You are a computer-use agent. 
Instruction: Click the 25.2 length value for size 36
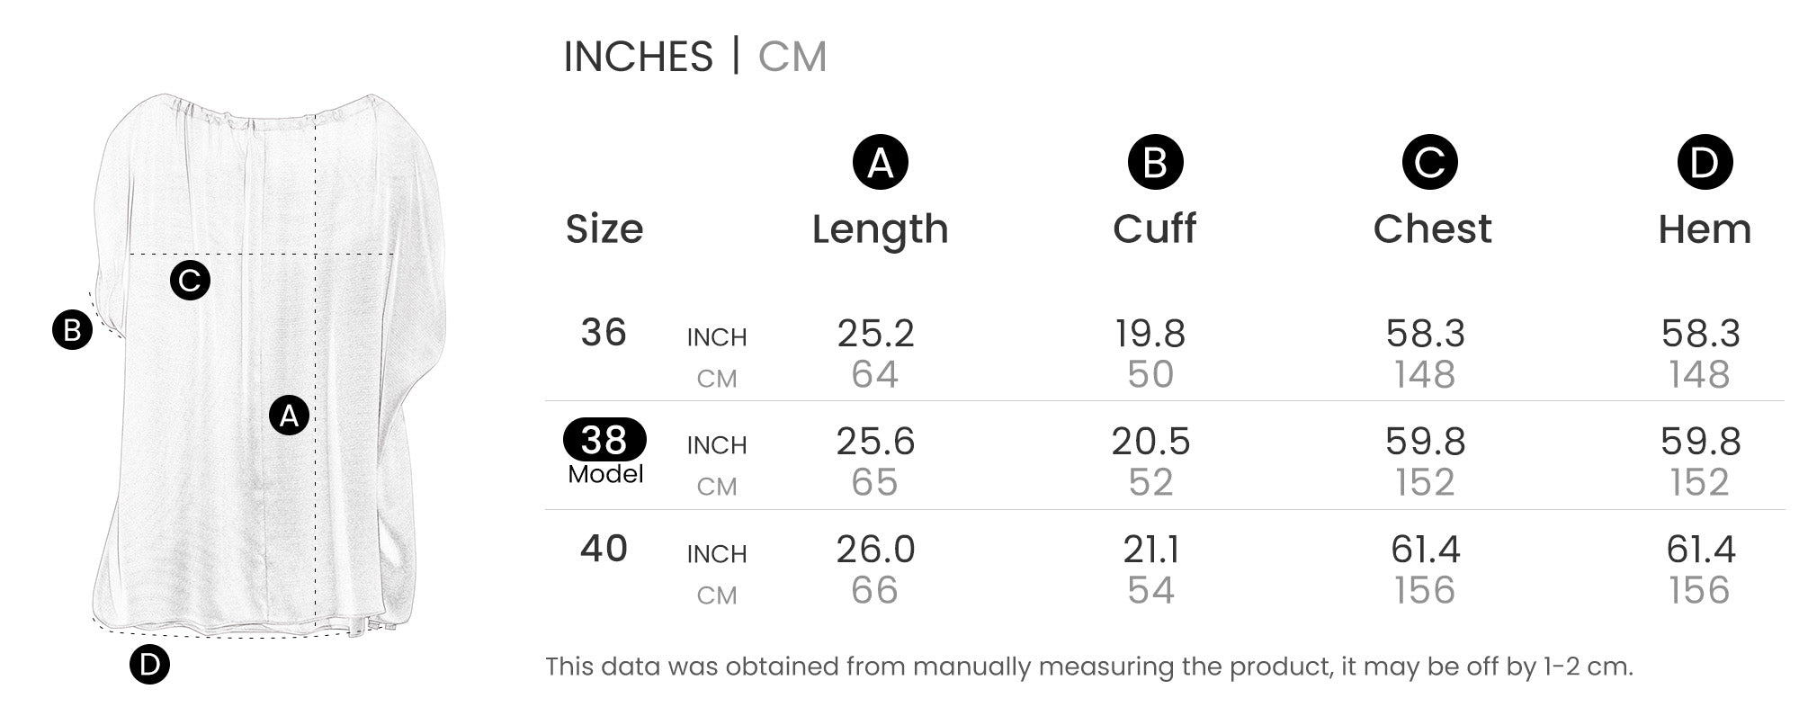pyautogui.click(x=876, y=334)
